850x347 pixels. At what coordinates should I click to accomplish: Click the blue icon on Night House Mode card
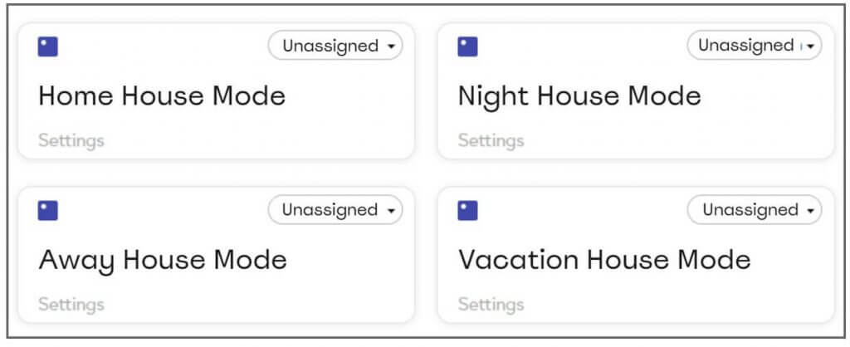(467, 46)
